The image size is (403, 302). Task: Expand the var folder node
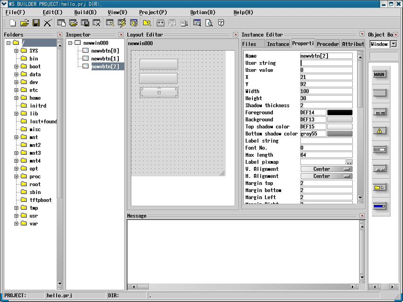(x=17, y=223)
